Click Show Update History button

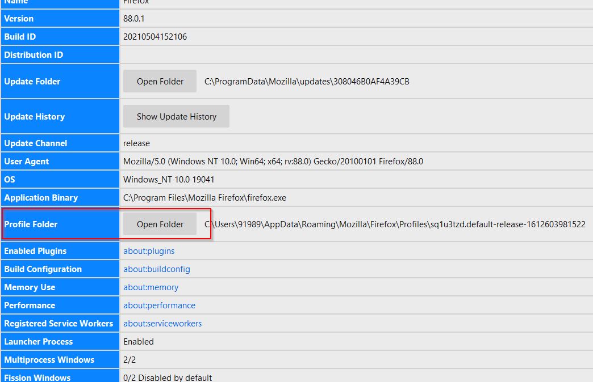click(x=176, y=116)
